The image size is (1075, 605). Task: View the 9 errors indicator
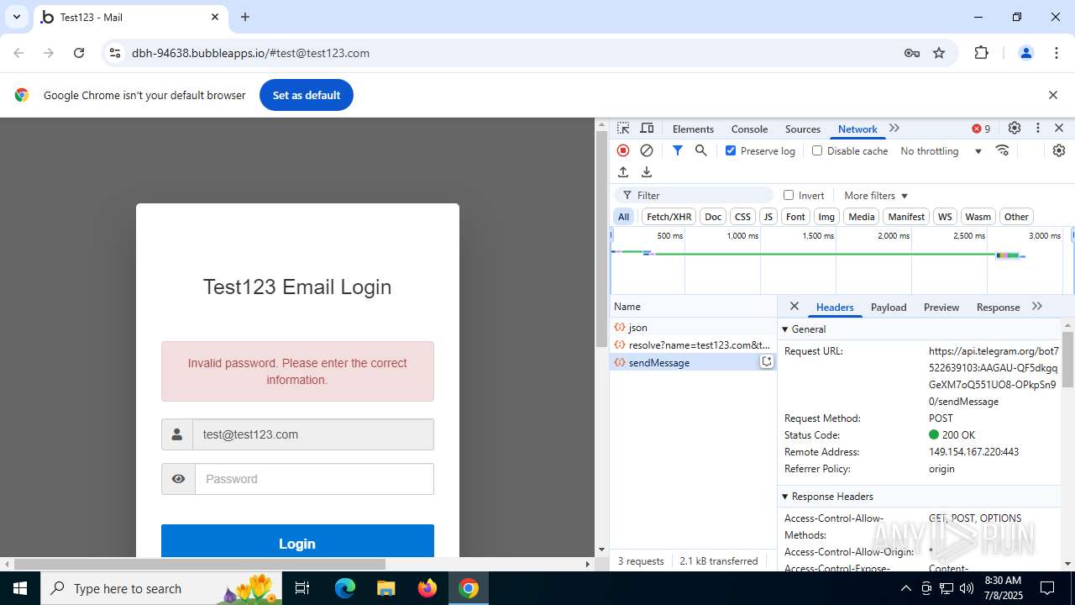[981, 129]
